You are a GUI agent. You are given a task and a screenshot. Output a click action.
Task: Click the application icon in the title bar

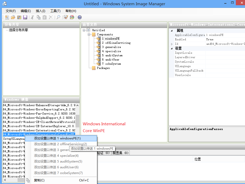coord(4,4)
